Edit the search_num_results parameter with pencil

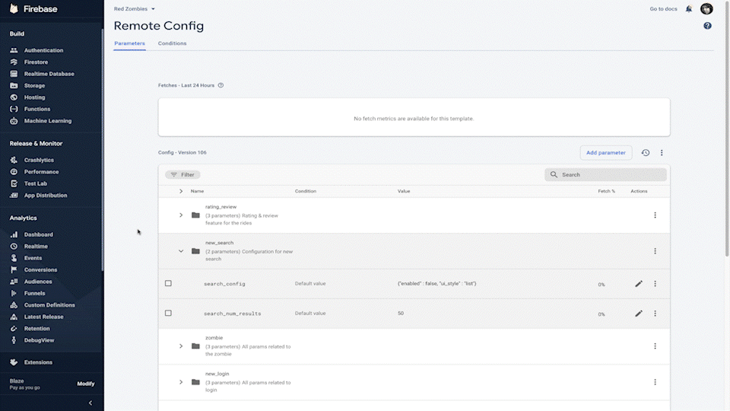639,314
